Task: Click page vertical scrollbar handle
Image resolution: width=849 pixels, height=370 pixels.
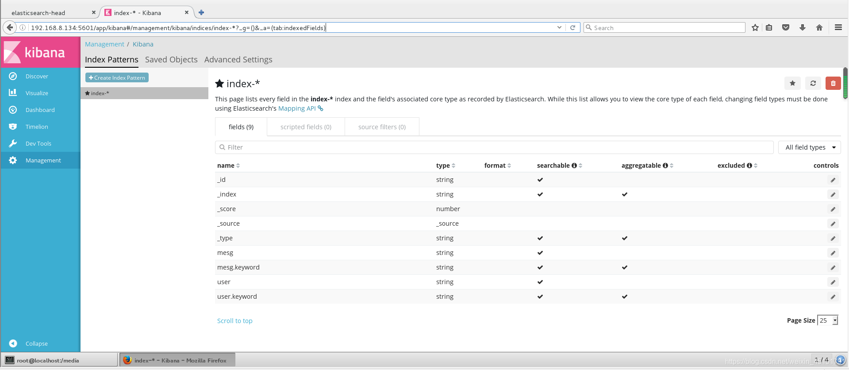Action: (x=845, y=83)
